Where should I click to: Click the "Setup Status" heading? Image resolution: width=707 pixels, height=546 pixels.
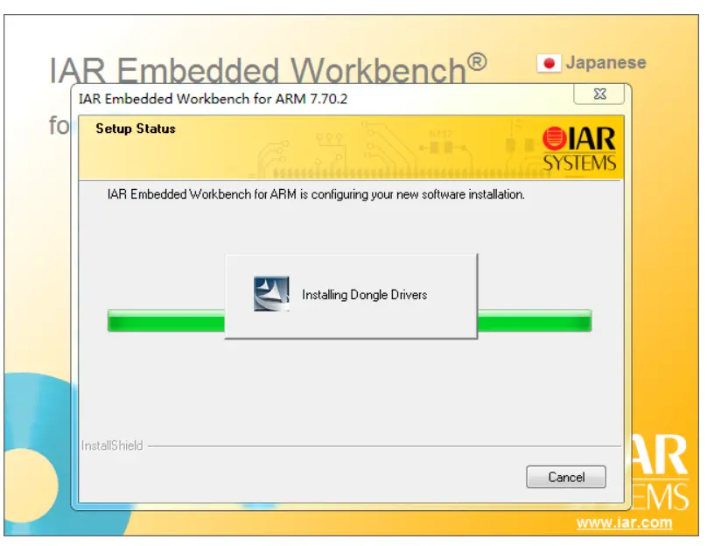coord(136,129)
